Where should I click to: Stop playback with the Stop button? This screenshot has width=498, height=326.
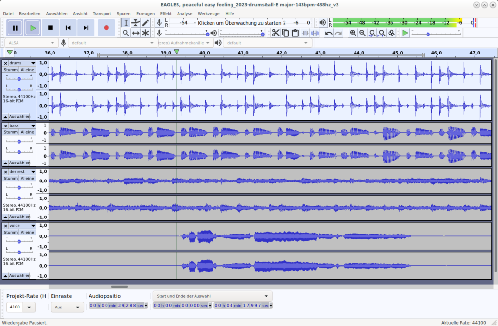(x=50, y=28)
